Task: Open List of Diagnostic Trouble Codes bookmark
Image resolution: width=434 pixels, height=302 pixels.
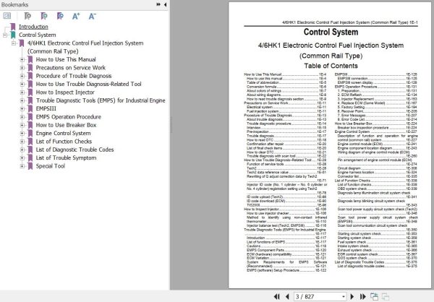Action: (75, 150)
